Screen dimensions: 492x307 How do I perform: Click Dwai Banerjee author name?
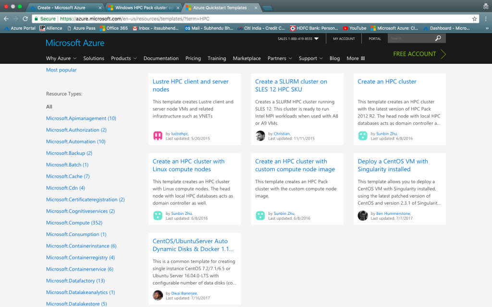[x=184, y=293]
